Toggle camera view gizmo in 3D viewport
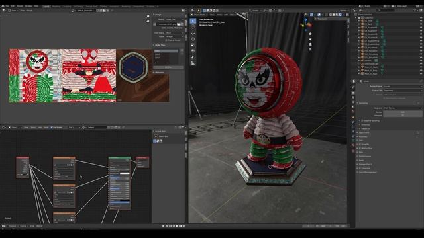 (x=310, y=44)
